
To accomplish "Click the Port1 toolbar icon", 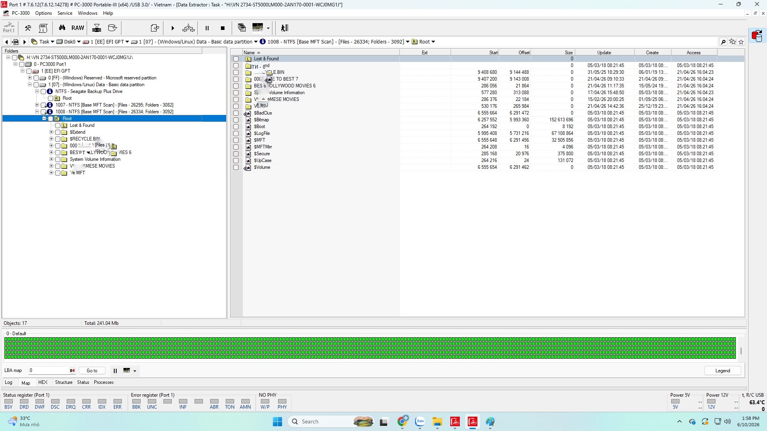I will pyautogui.click(x=9, y=28).
